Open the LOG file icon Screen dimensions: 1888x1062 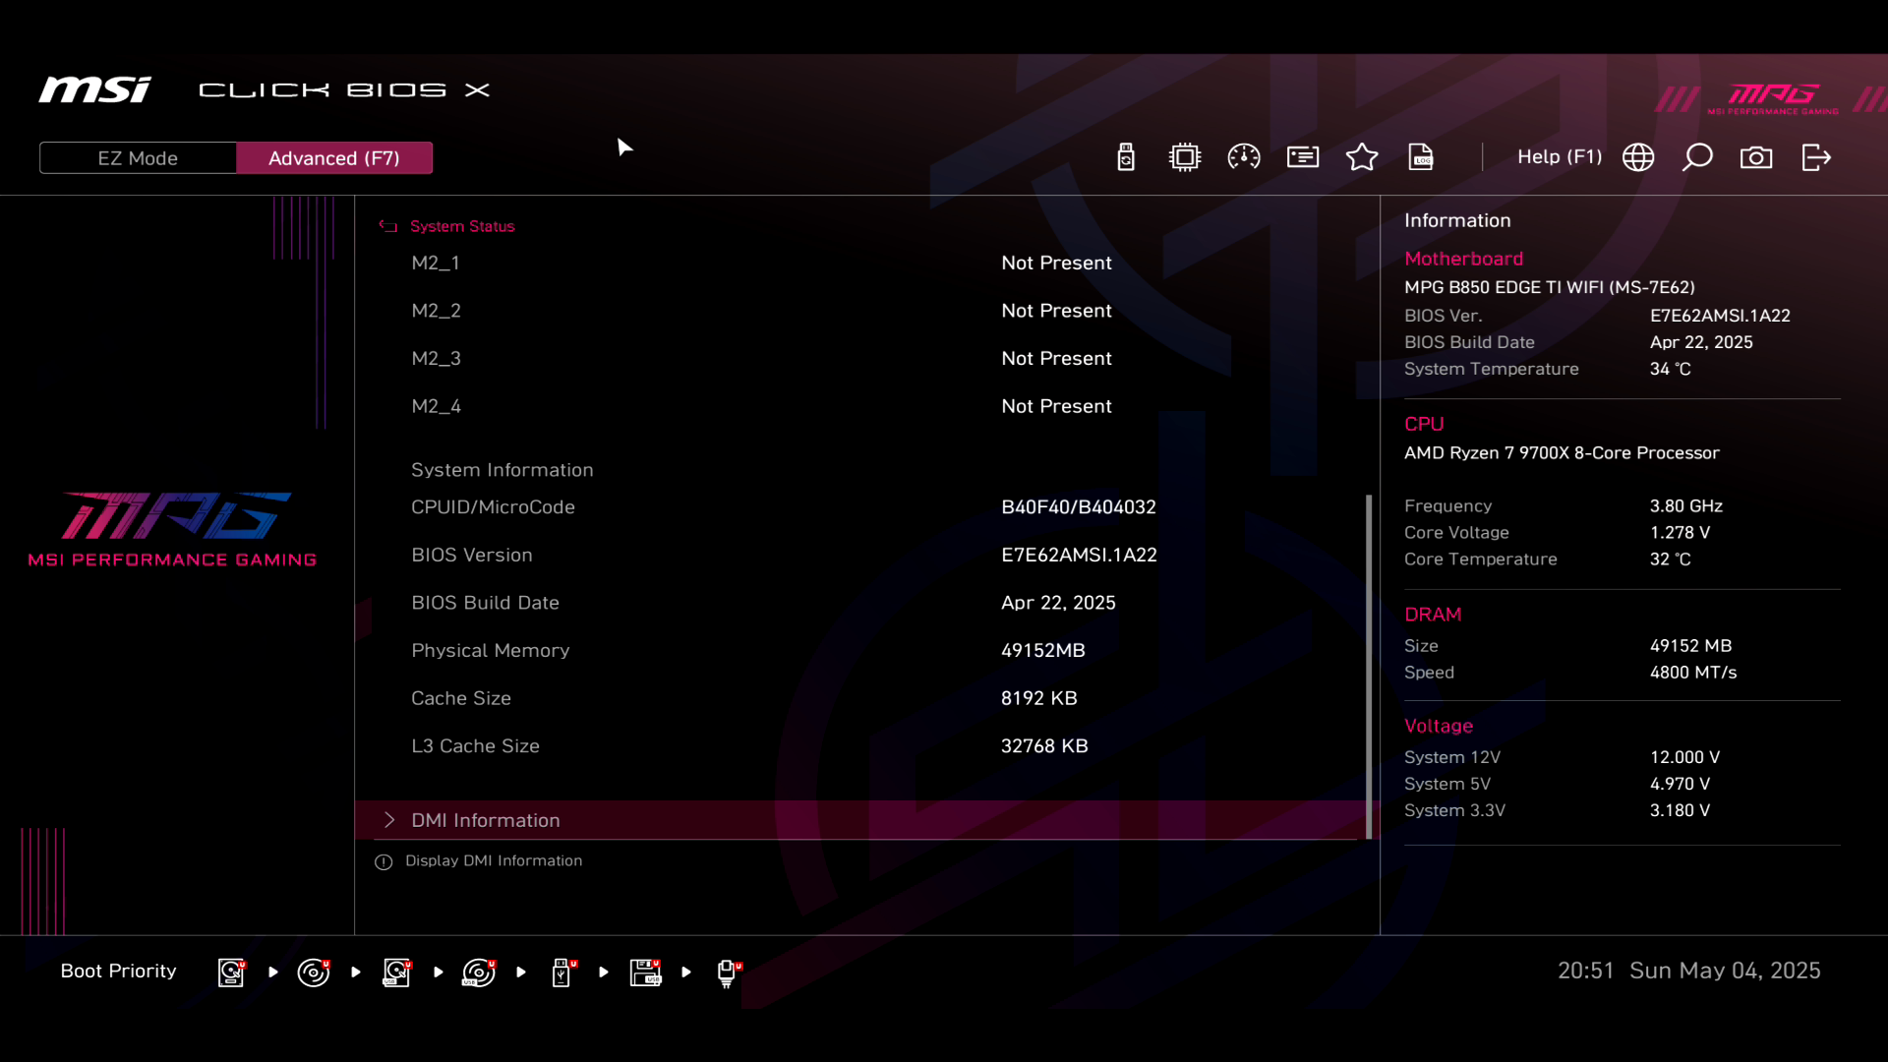(1421, 157)
